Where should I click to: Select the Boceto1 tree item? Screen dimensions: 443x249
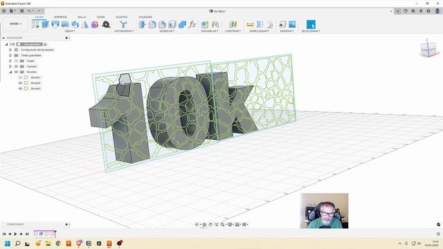[x=35, y=77]
